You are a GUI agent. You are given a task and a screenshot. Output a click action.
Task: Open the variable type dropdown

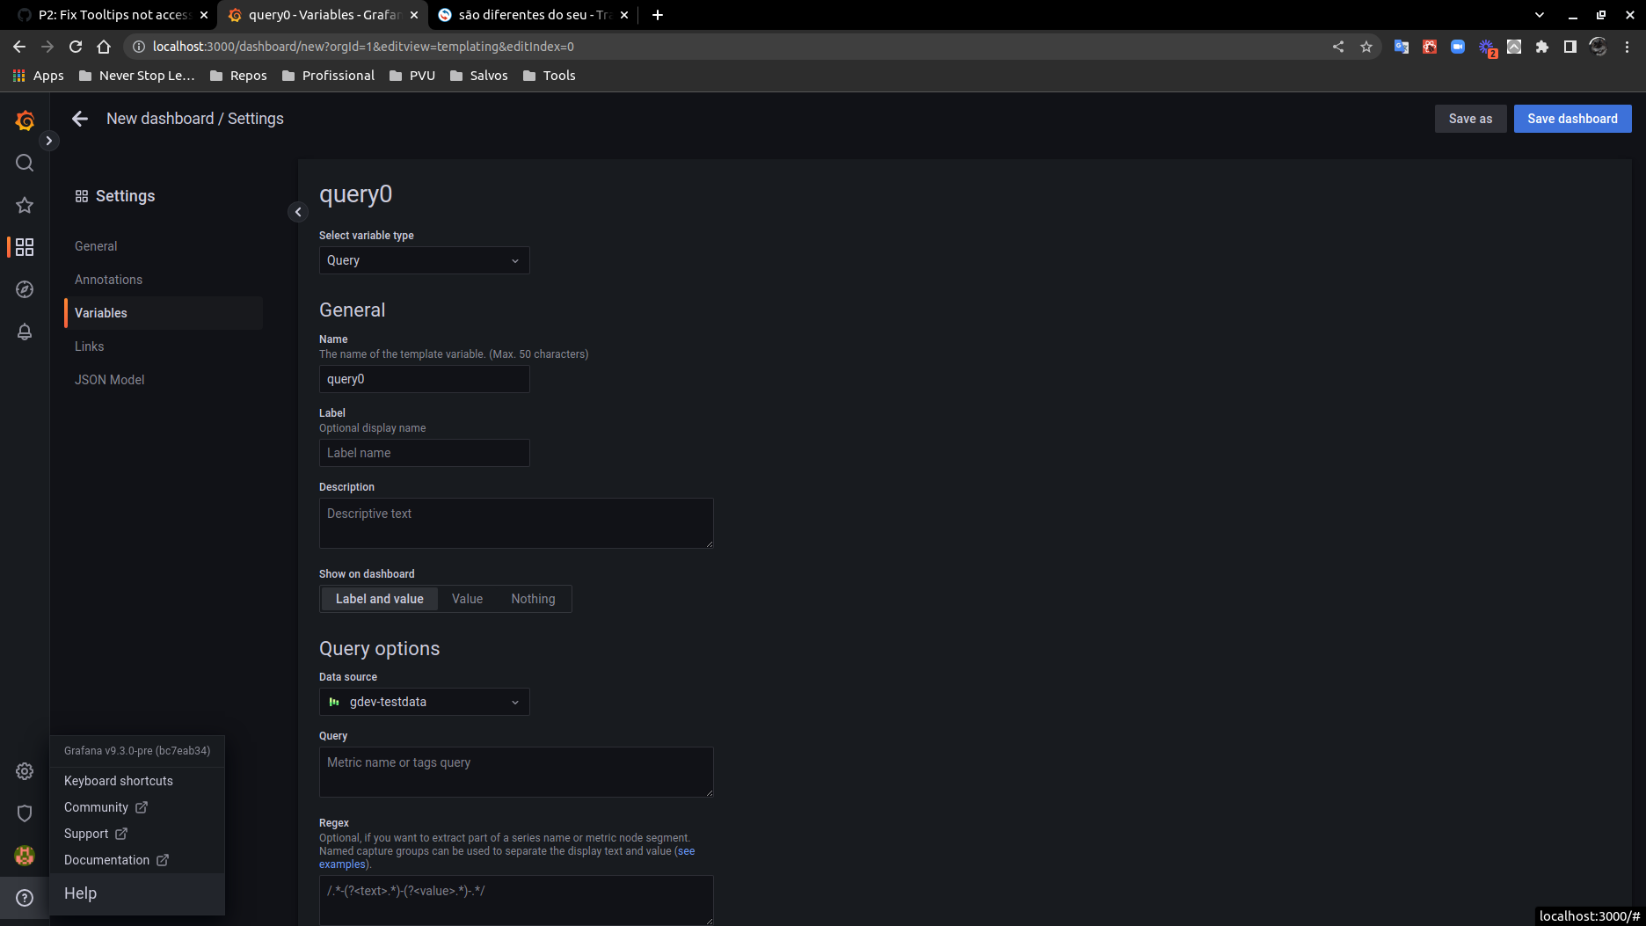(x=424, y=260)
